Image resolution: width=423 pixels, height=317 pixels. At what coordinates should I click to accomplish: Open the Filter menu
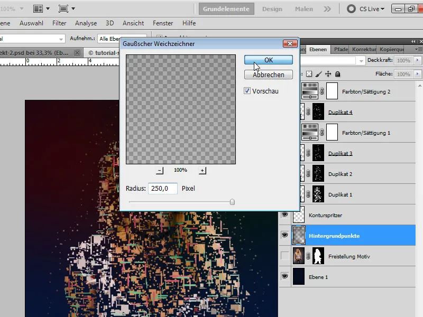click(59, 23)
